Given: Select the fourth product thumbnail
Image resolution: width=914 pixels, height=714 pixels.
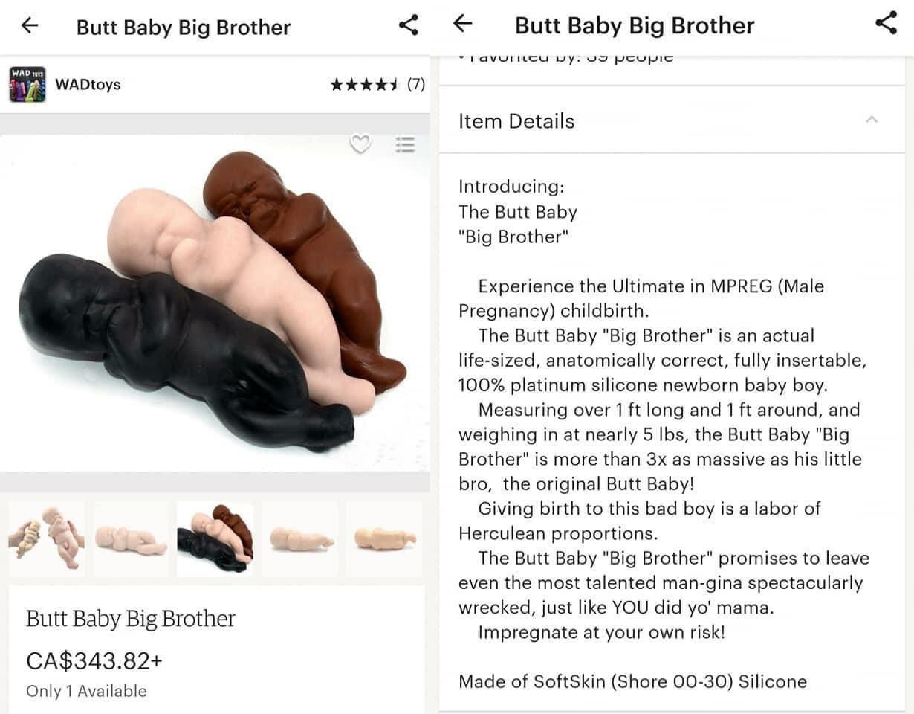Looking at the screenshot, I should (x=299, y=539).
